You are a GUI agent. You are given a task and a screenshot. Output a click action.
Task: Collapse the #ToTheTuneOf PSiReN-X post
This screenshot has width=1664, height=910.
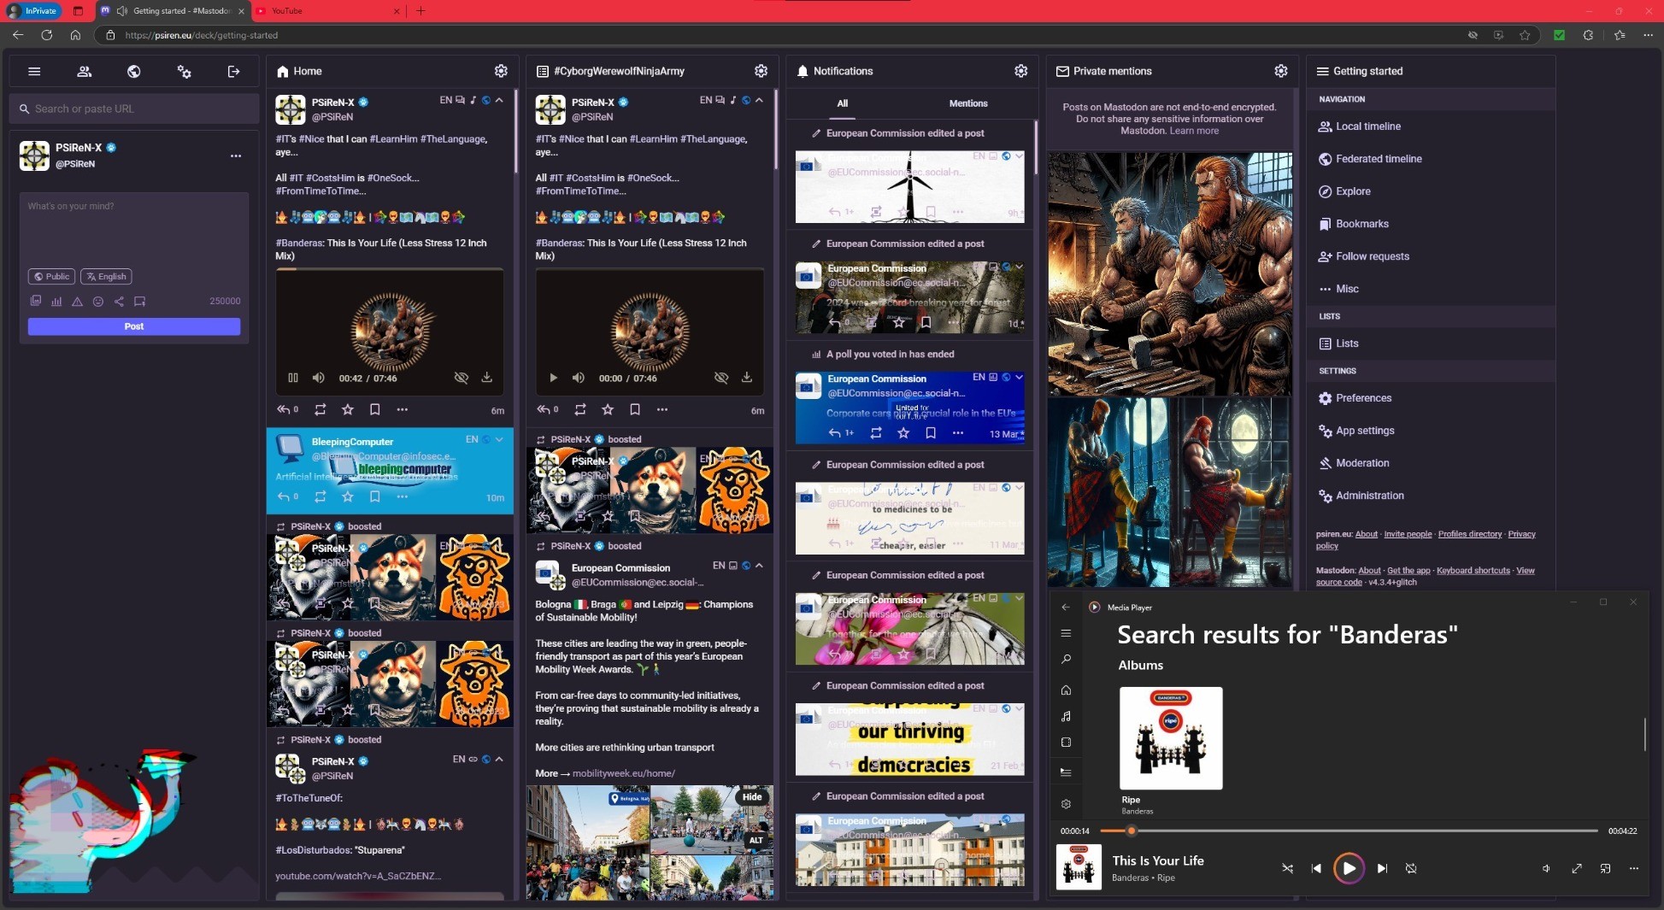coord(499,759)
